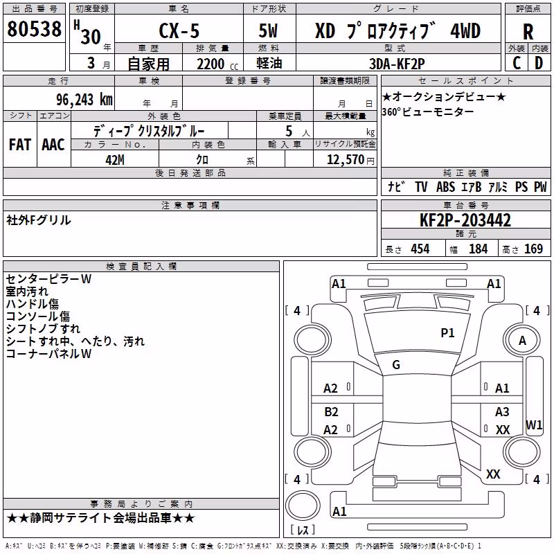The width and height of the screenshot is (554, 554).
Task: Select the fuel type 軽油
Action: [x=269, y=63]
